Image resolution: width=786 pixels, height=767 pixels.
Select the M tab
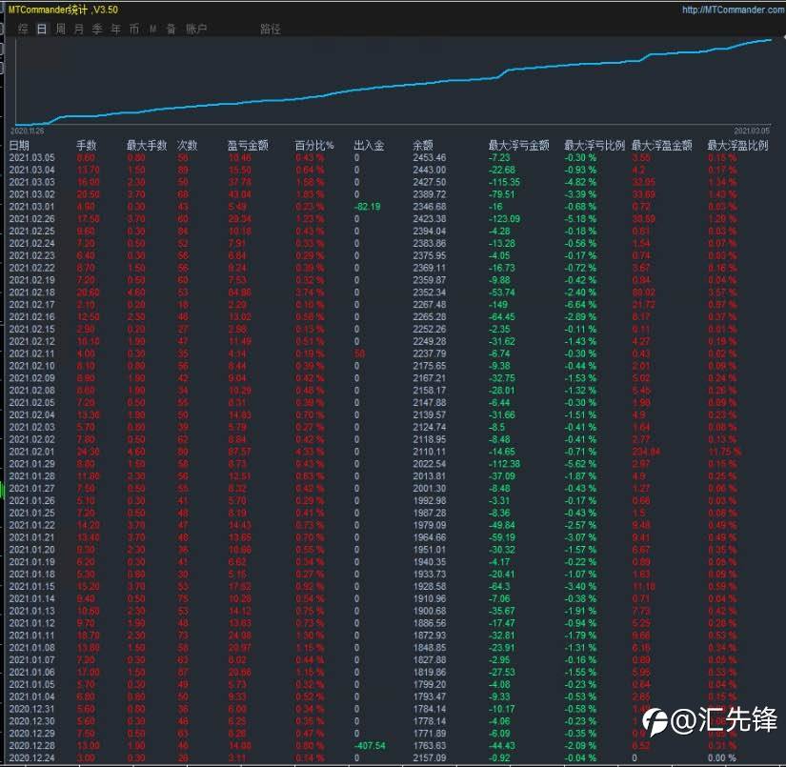(x=152, y=30)
